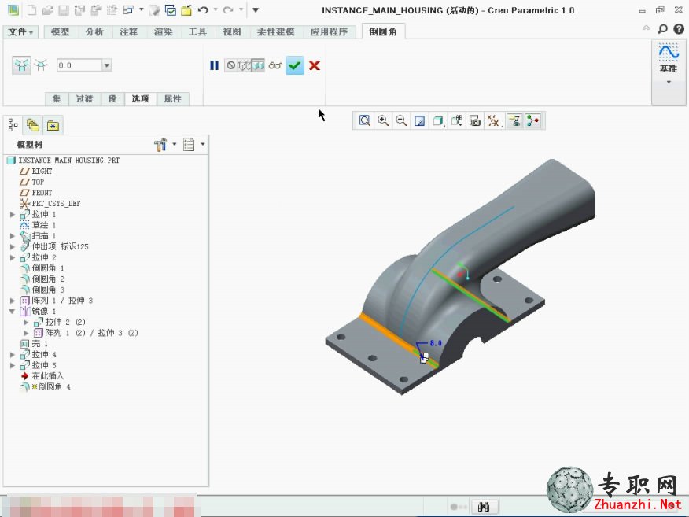Click the Favorites navigator tab icon
The image size is (689, 517).
(53, 126)
